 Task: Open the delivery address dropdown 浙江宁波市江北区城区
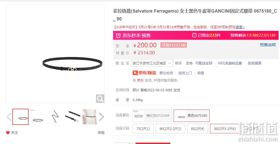point(152,63)
